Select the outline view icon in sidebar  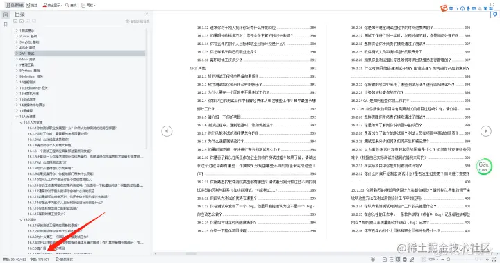tap(6, 15)
